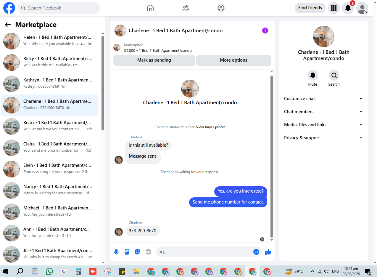Open Helen's apartment conversation

click(50, 41)
